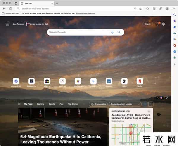The width and height of the screenshot is (178, 146).
Task: Open the browser profile avatar
Action: pos(167,9)
